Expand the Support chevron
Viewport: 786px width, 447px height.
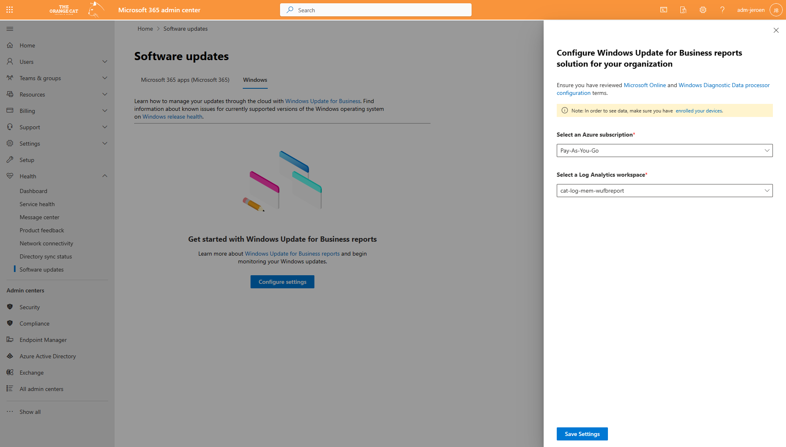click(x=105, y=127)
